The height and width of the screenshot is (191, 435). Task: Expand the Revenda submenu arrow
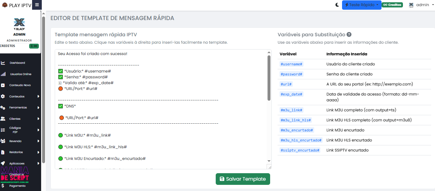[x=38, y=141]
